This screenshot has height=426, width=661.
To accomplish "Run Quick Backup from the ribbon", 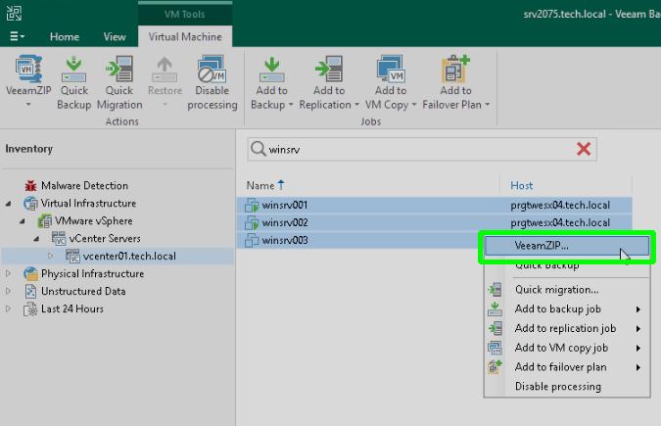I will (73, 70).
